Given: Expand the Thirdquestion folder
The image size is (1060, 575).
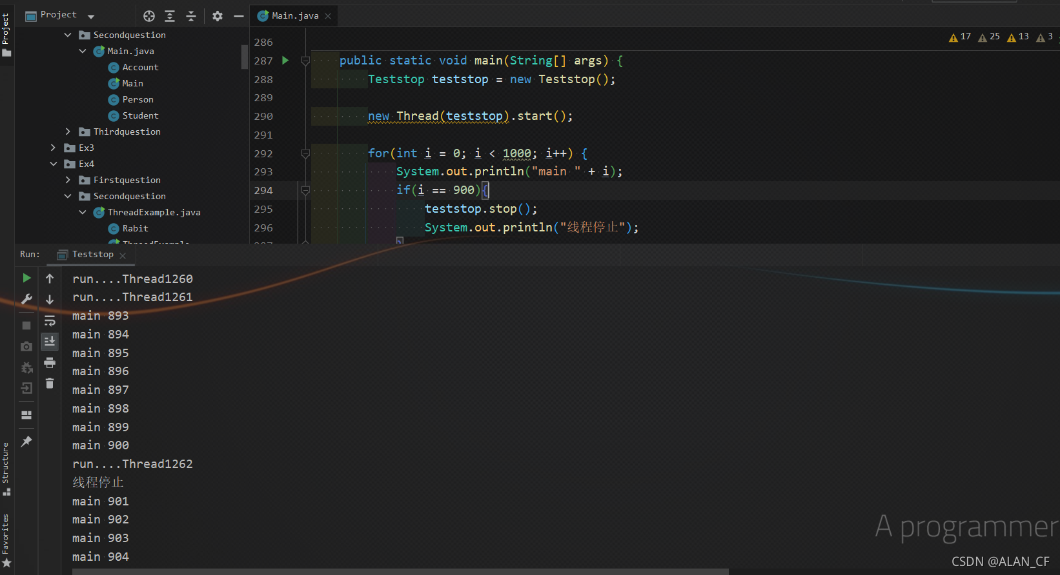Looking at the screenshot, I should pos(68,132).
